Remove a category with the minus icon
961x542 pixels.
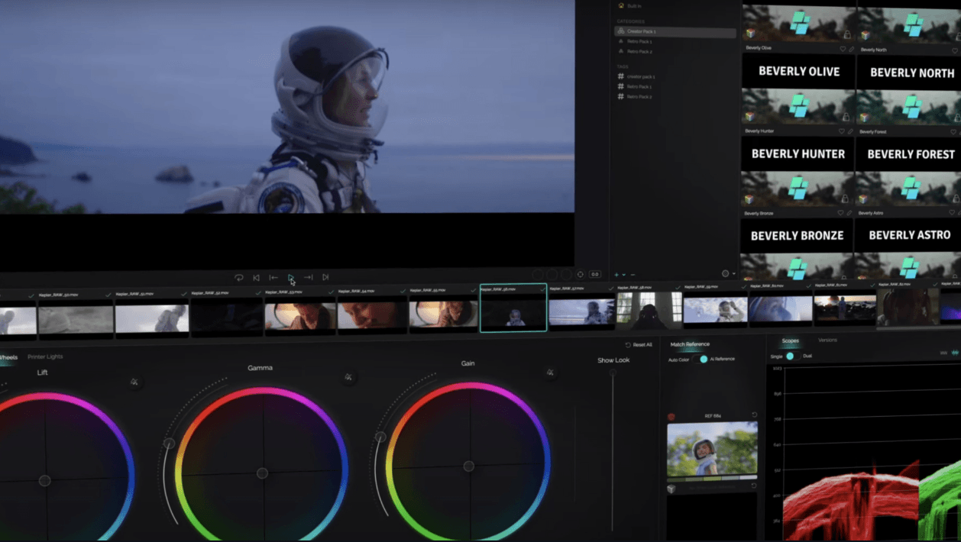point(633,275)
